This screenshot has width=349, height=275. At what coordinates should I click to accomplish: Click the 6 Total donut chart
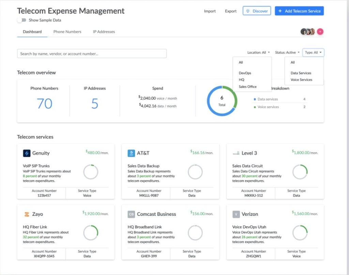point(222,101)
